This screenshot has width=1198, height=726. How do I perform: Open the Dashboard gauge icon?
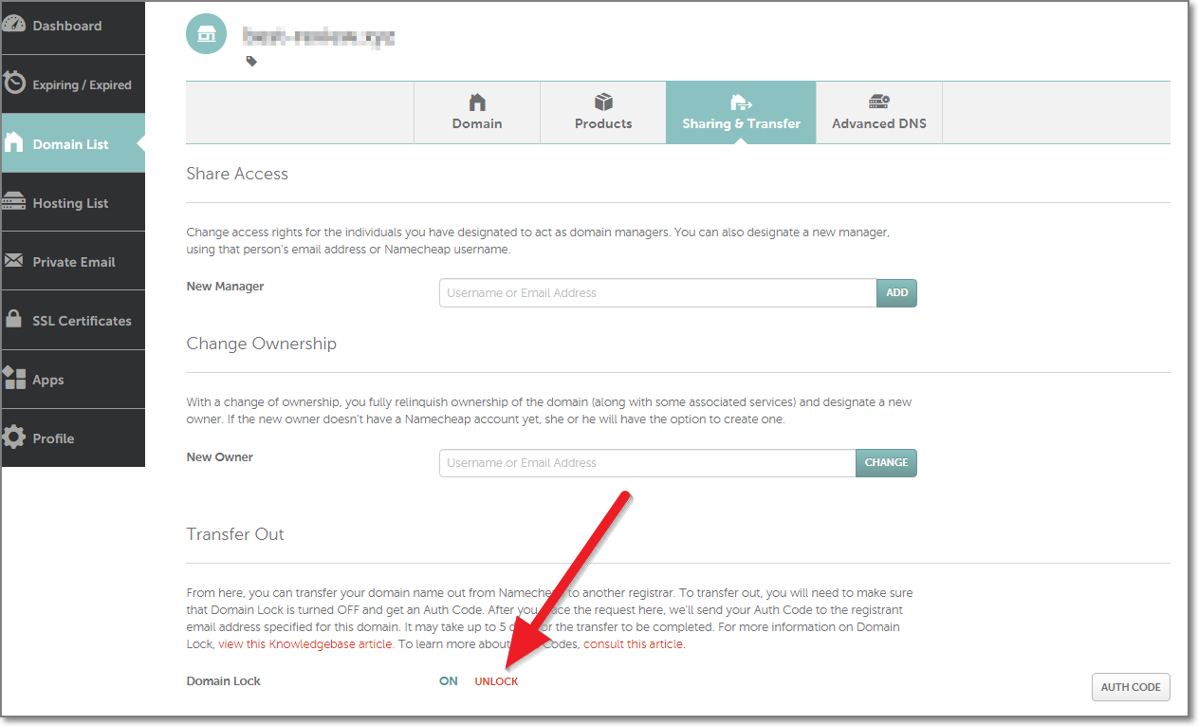tap(14, 25)
